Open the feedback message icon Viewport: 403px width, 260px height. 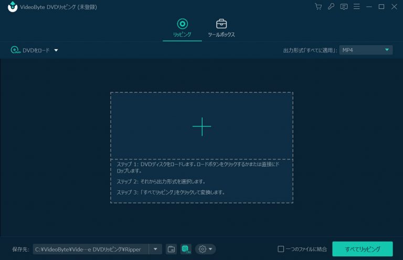coord(344,7)
